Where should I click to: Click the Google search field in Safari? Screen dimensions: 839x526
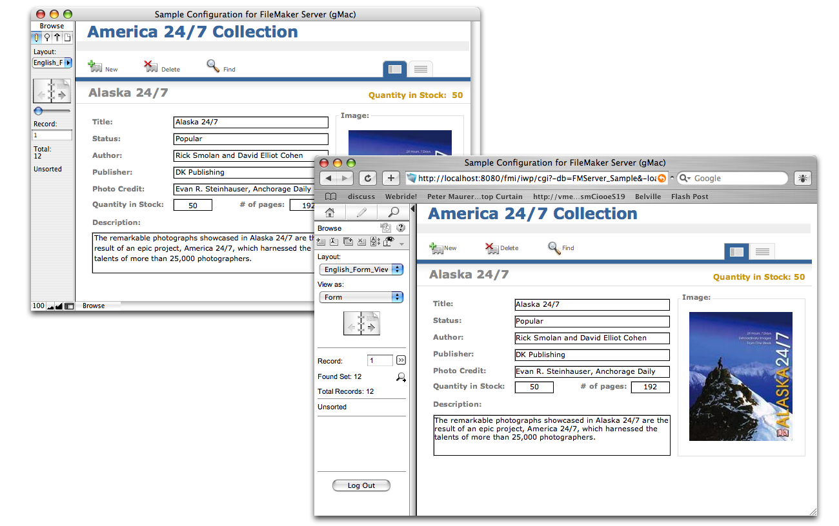[x=733, y=179]
